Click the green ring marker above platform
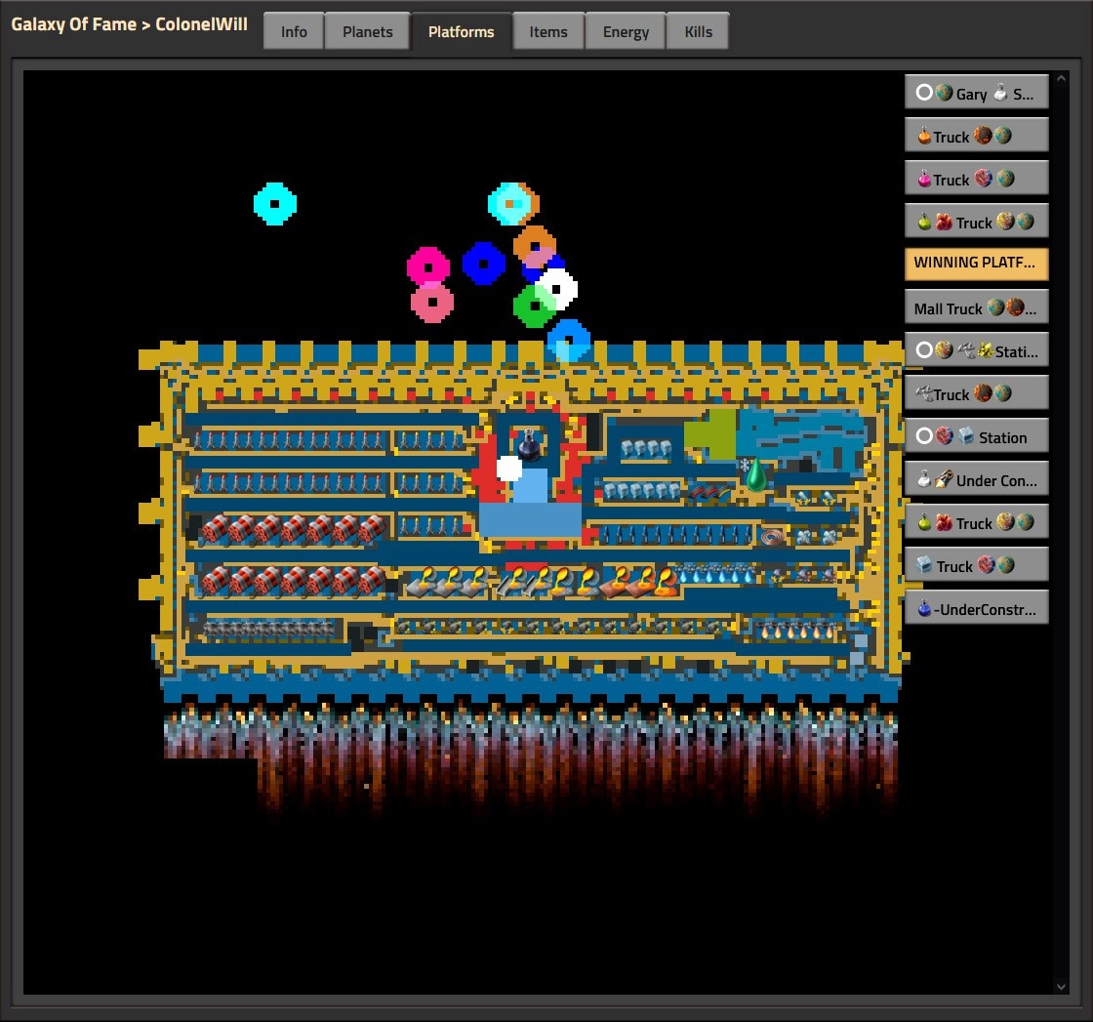The width and height of the screenshot is (1093, 1022). click(x=533, y=307)
